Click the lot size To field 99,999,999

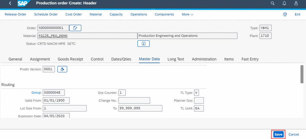pyautogui.click(x=140, y=108)
